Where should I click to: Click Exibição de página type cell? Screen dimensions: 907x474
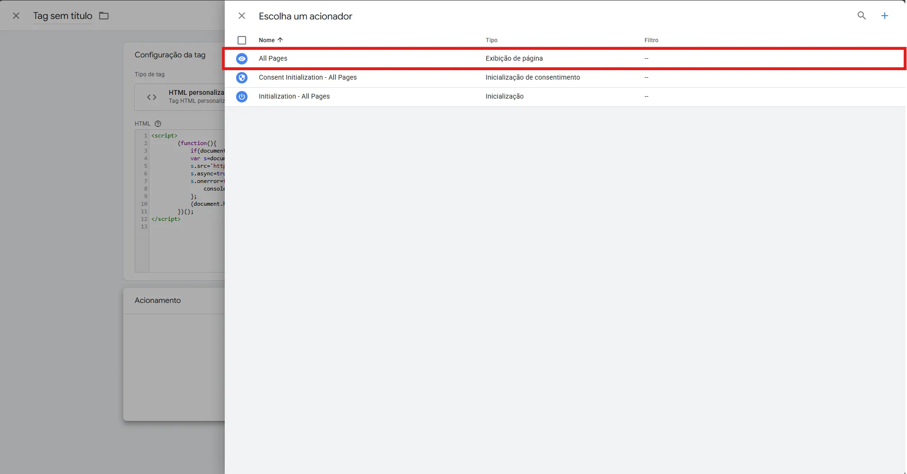[x=514, y=58]
